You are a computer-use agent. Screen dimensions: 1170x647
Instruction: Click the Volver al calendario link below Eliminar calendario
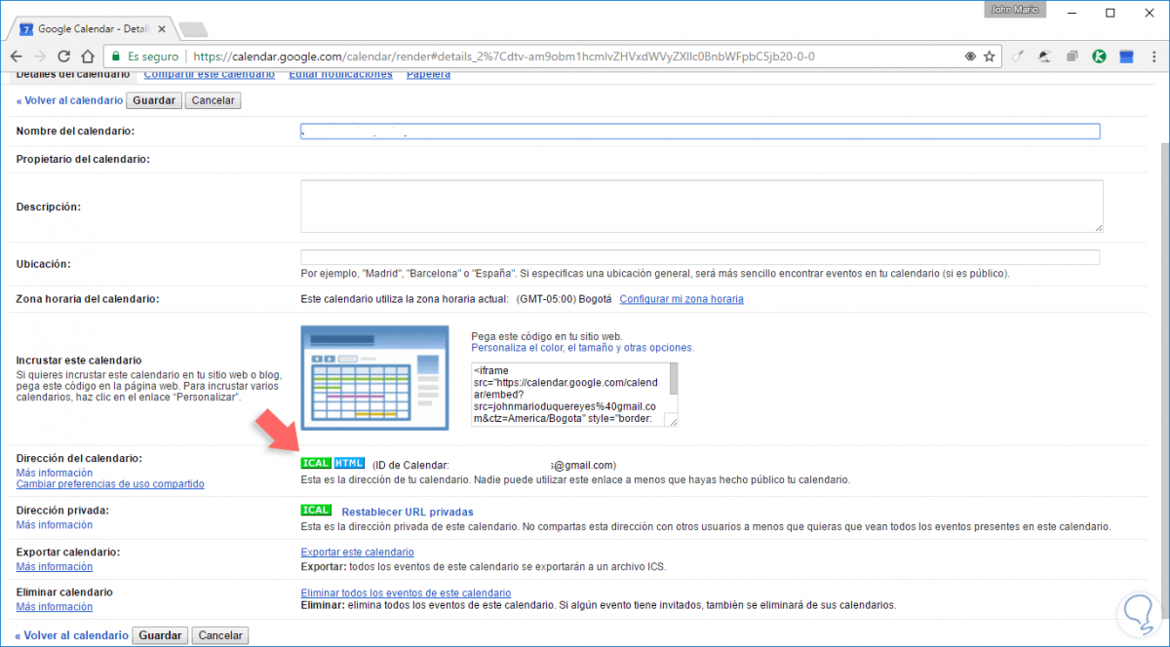pos(72,635)
